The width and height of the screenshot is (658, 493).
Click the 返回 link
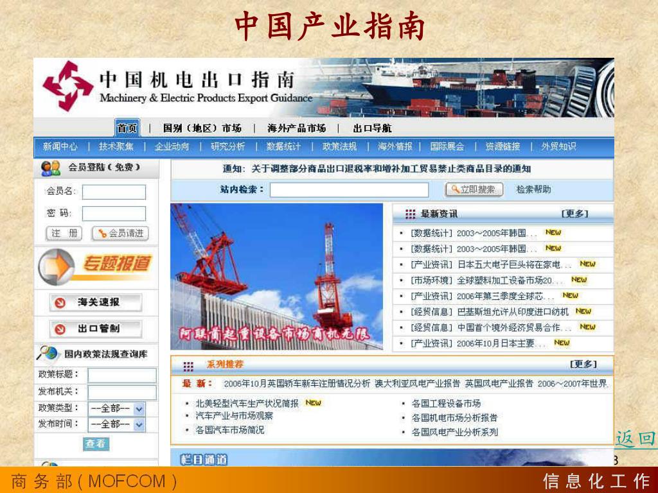point(636,439)
